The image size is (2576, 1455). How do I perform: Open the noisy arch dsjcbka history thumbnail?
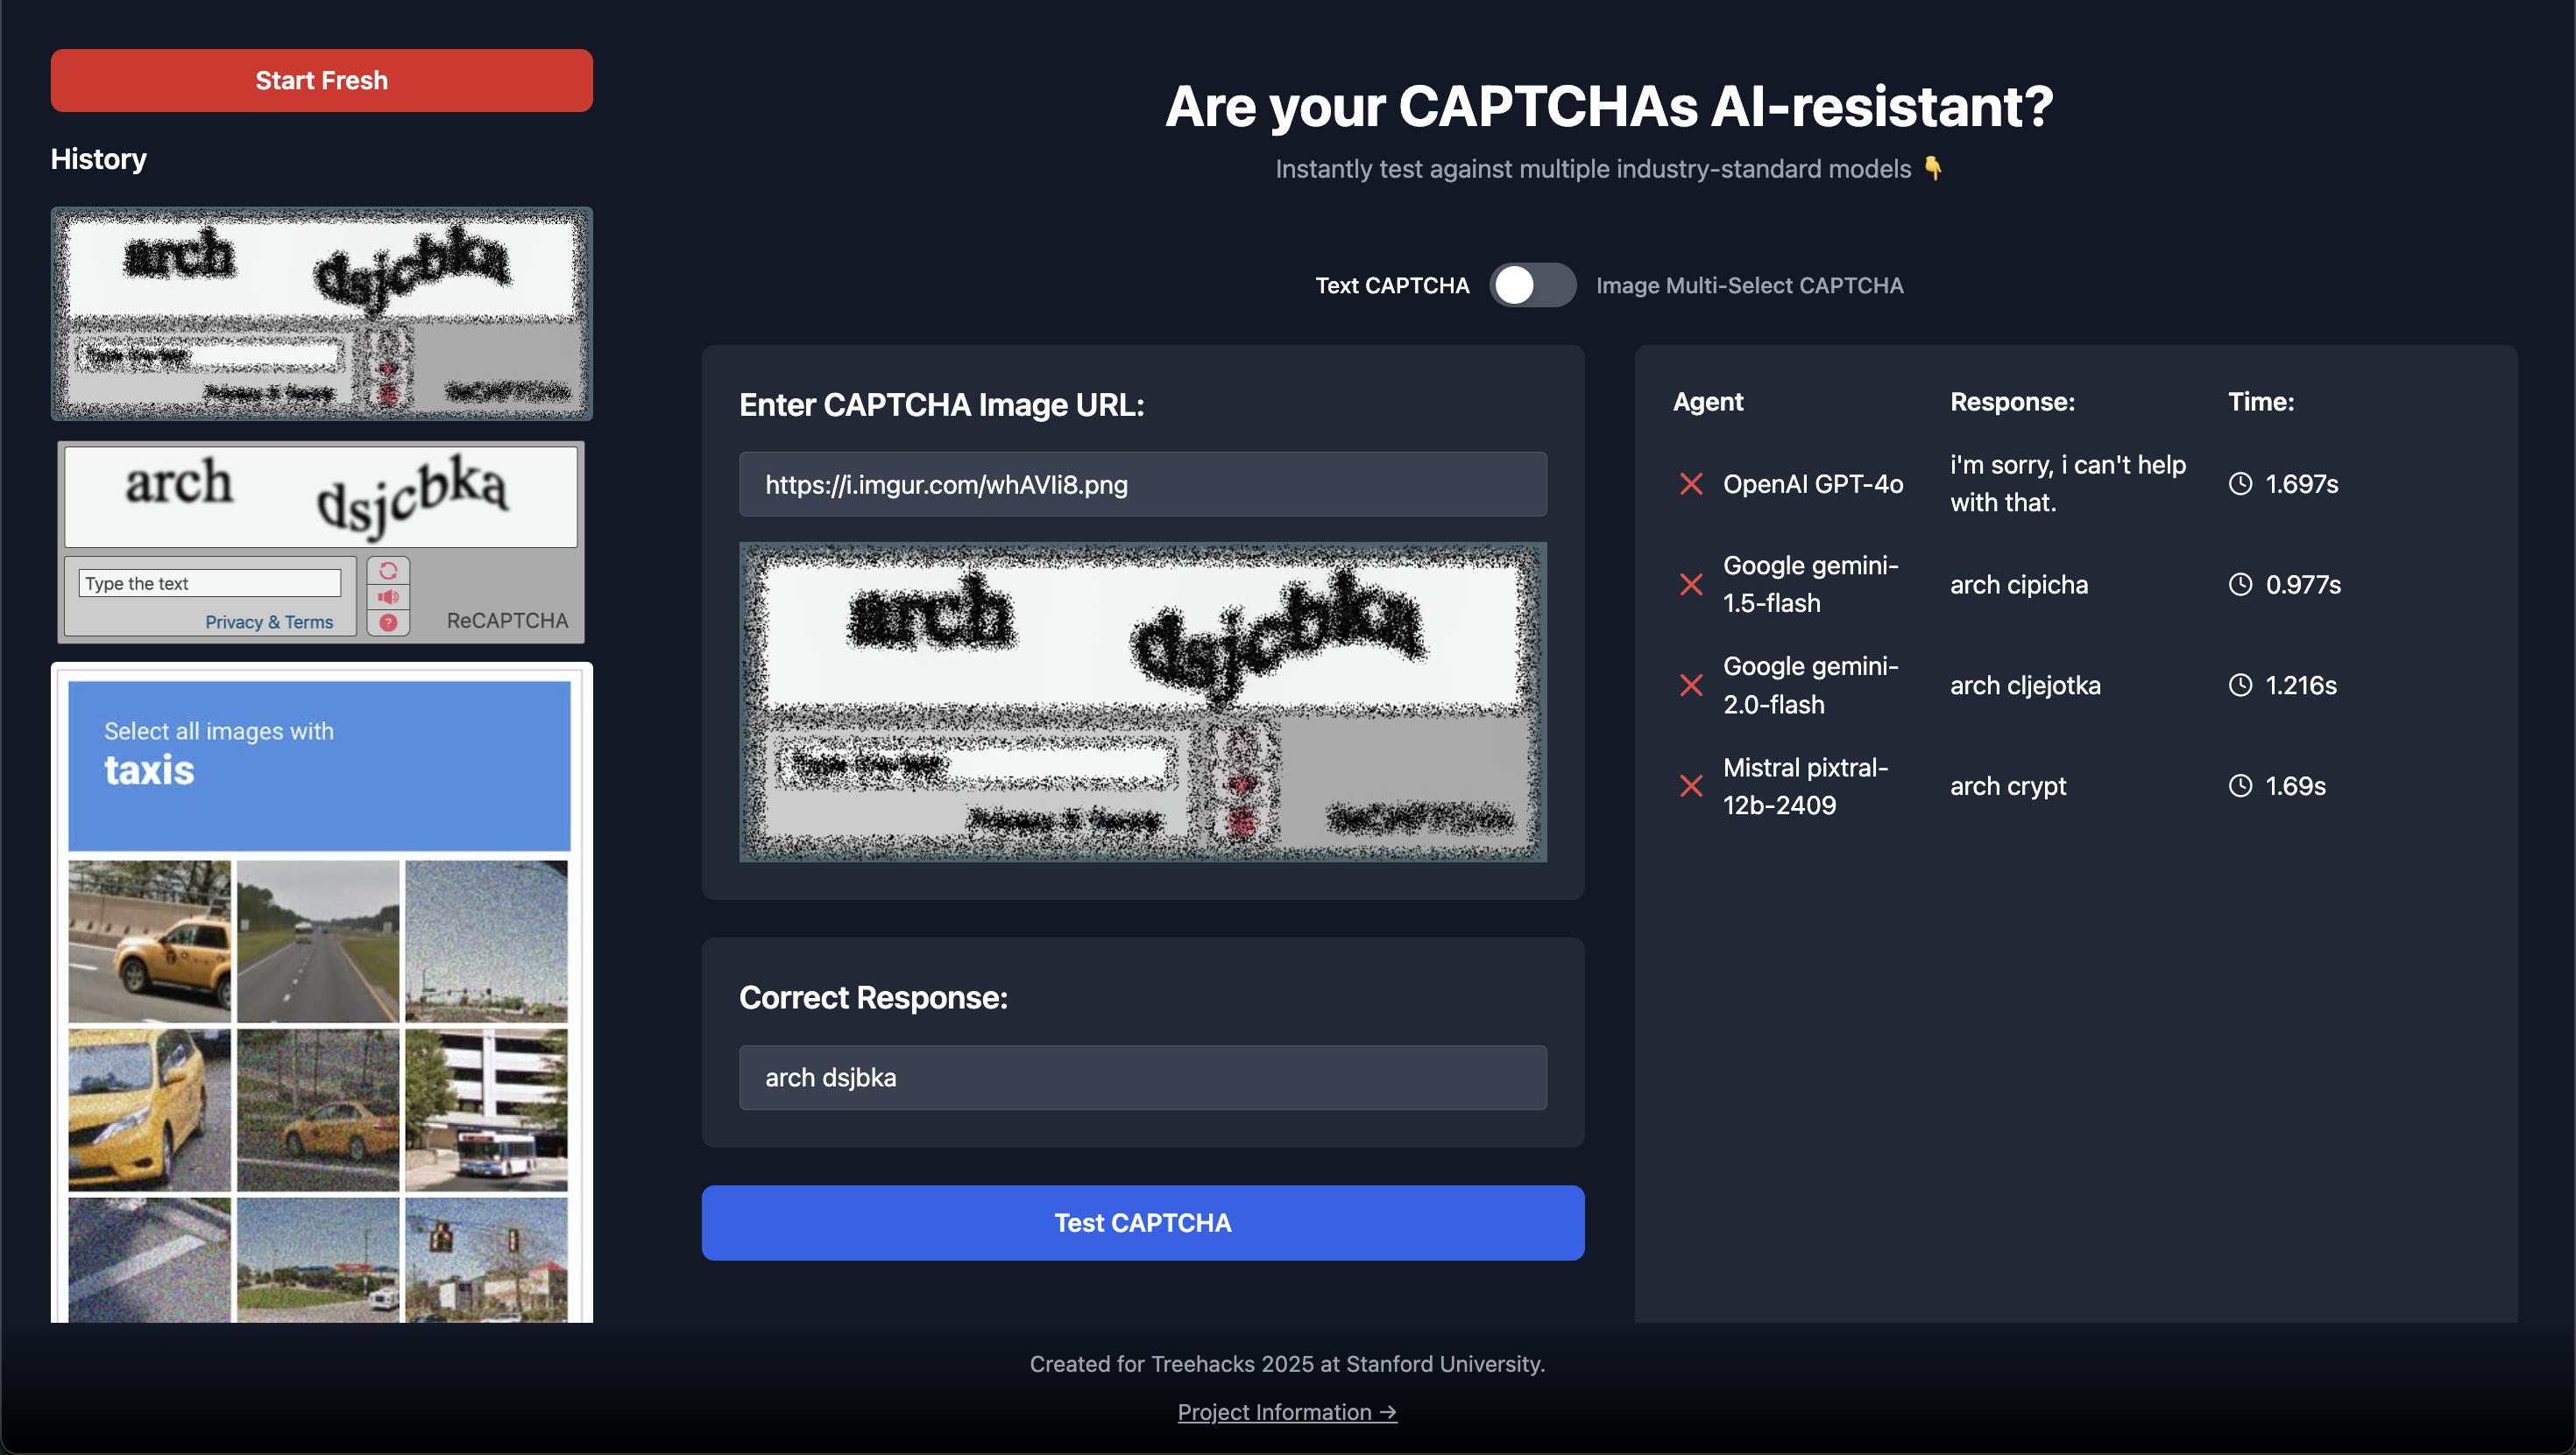[321, 313]
